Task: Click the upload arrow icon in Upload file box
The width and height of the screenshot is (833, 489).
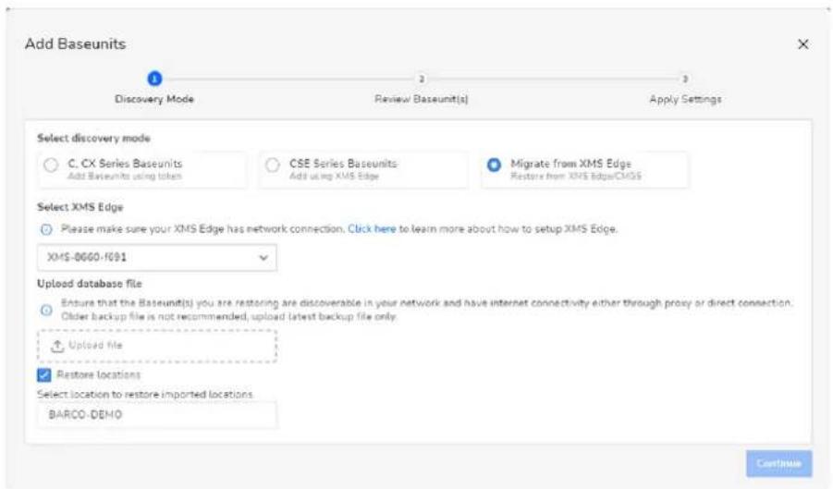Action: 57,346
